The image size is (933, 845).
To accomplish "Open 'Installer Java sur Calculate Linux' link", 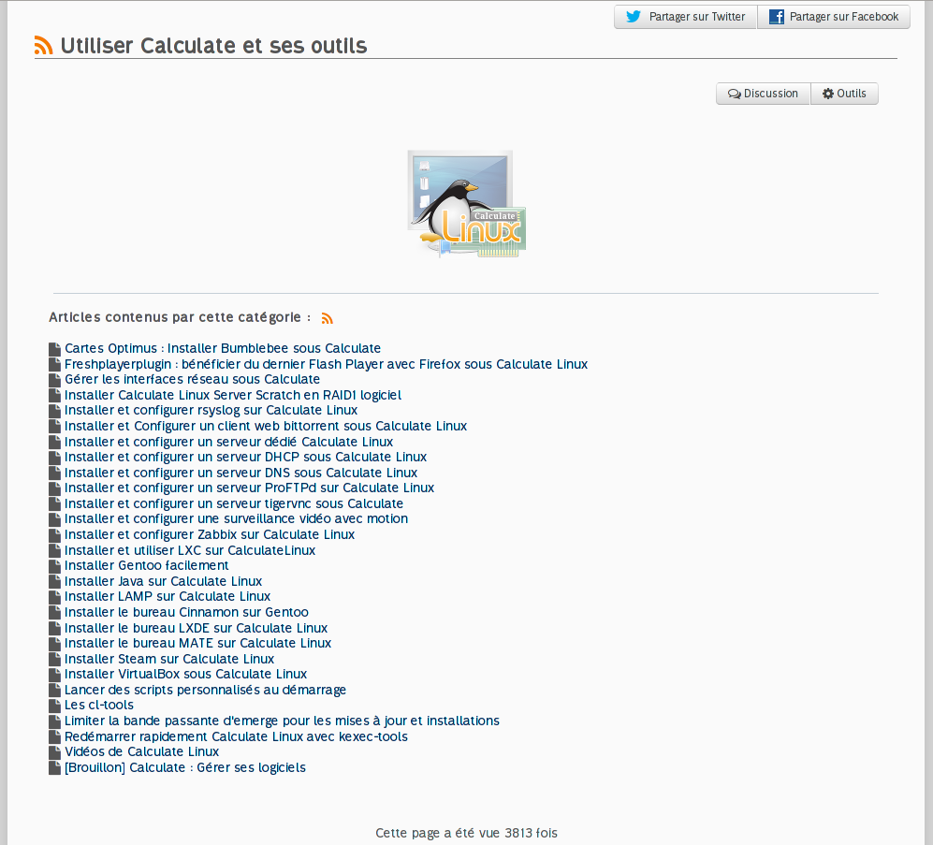I will [x=163, y=581].
